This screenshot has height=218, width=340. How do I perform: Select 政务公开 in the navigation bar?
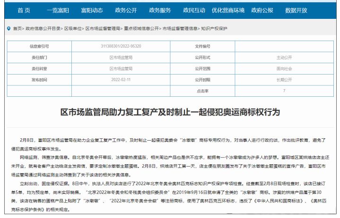(126, 10)
